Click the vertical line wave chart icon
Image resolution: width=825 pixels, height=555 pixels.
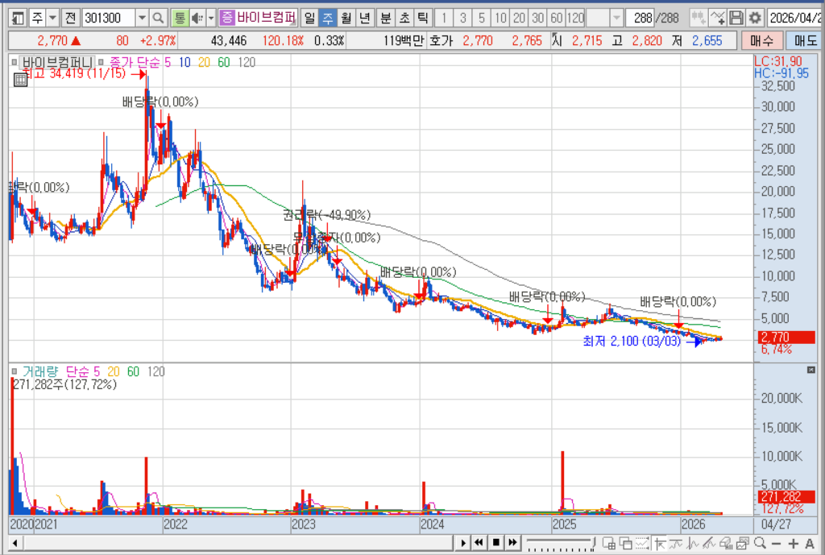pos(693,543)
